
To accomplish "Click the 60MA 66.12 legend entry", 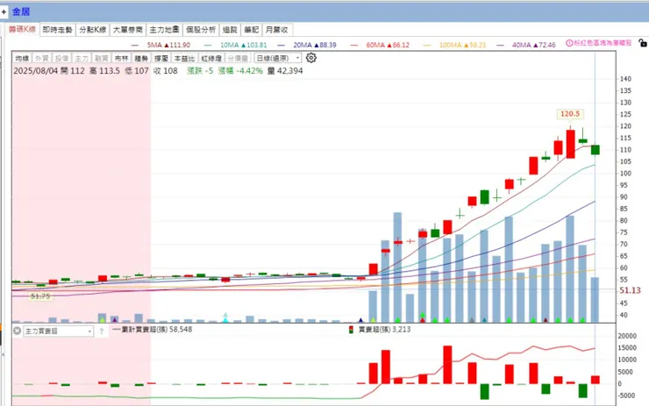I will 380,45.
